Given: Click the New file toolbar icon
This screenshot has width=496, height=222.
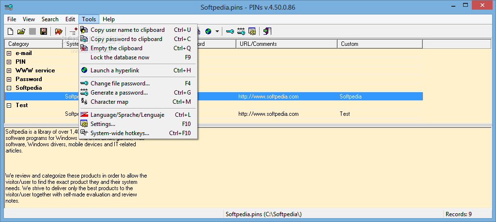Looking at the screenshot, I should (11, 31).
